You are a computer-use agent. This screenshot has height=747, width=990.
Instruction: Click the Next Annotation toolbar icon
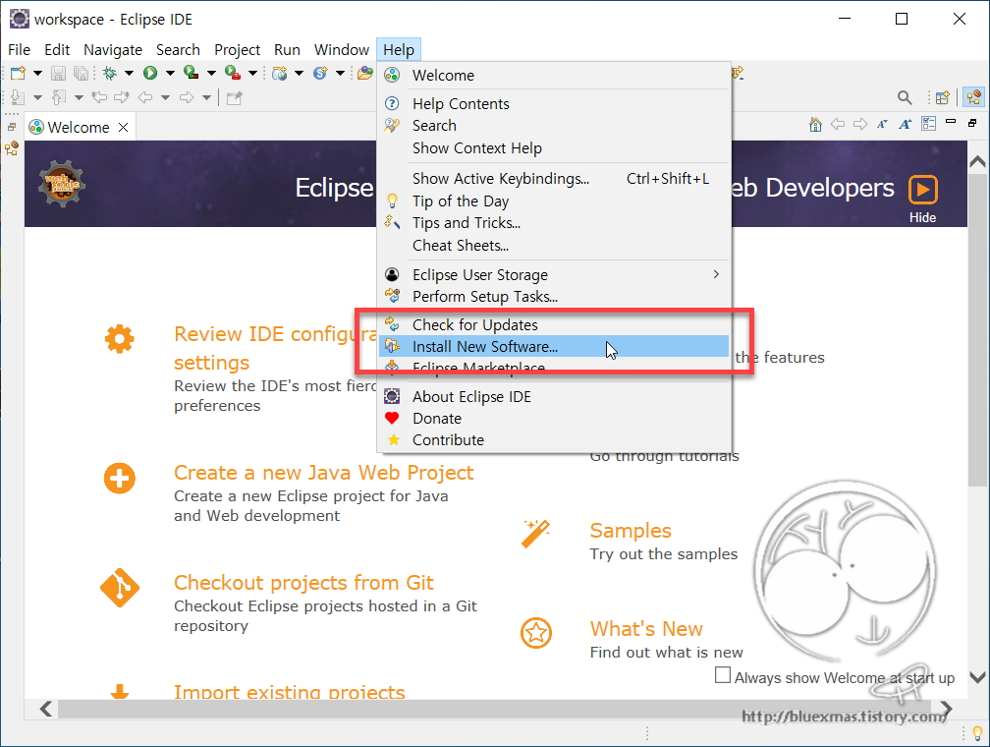[x=18, y=98]
